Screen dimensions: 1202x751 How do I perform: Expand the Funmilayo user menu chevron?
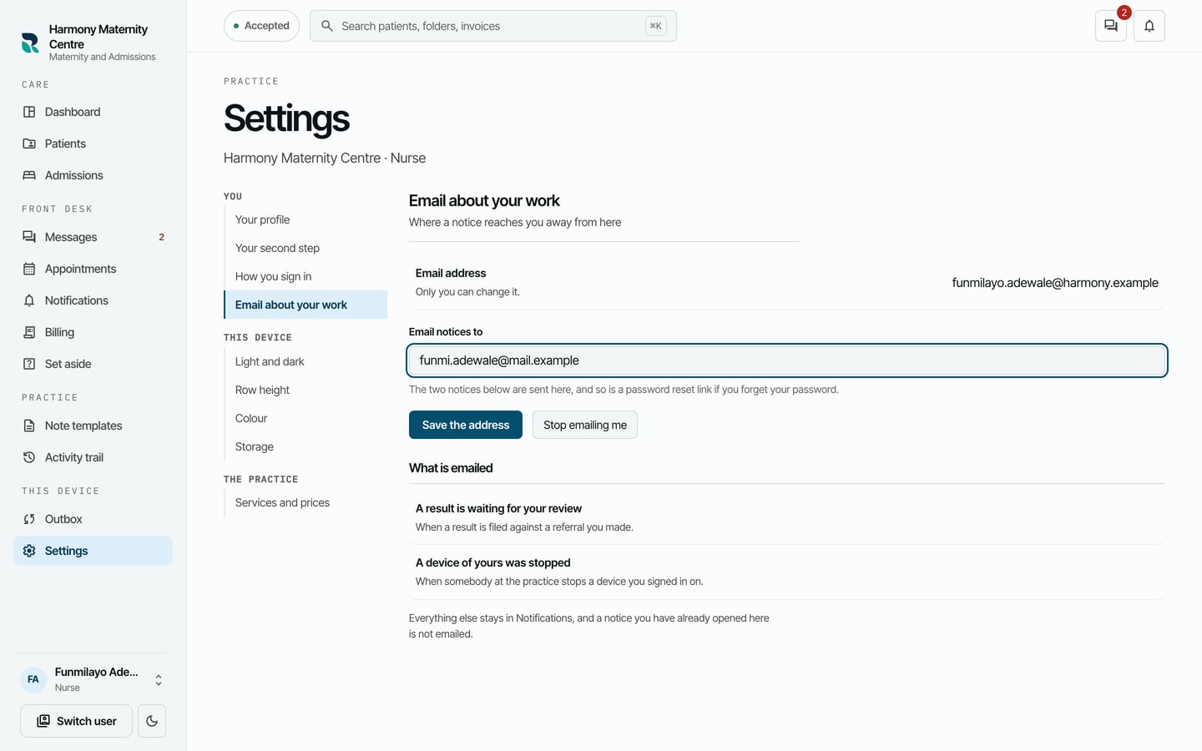pyautogui.click(x=159, y=680)
